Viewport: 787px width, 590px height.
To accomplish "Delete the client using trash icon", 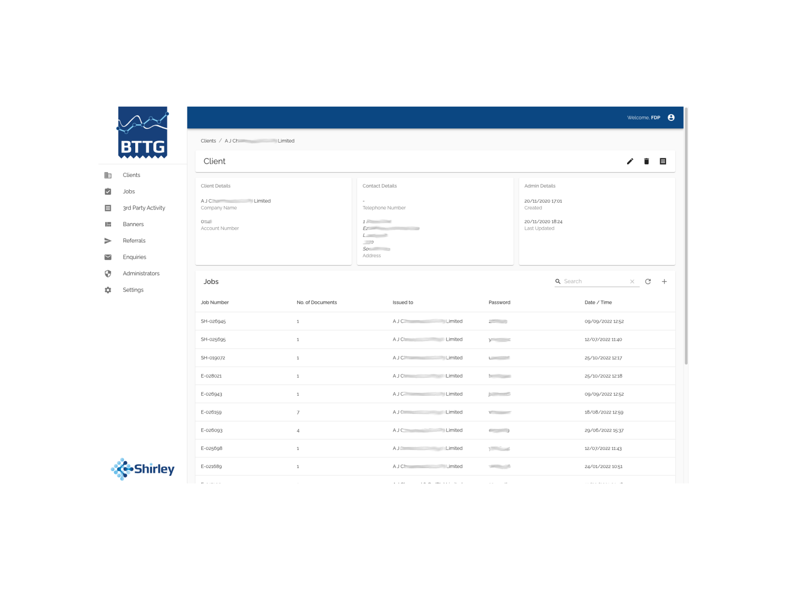I will [x=646, y=161].
